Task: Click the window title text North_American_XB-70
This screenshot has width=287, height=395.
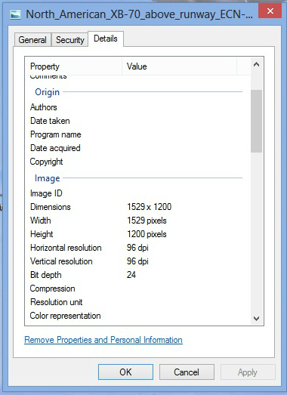Action: coord(139,14)
